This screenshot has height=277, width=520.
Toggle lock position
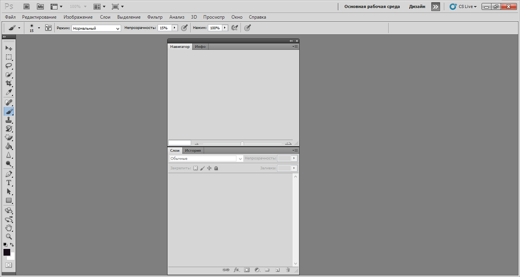(209, 168)
